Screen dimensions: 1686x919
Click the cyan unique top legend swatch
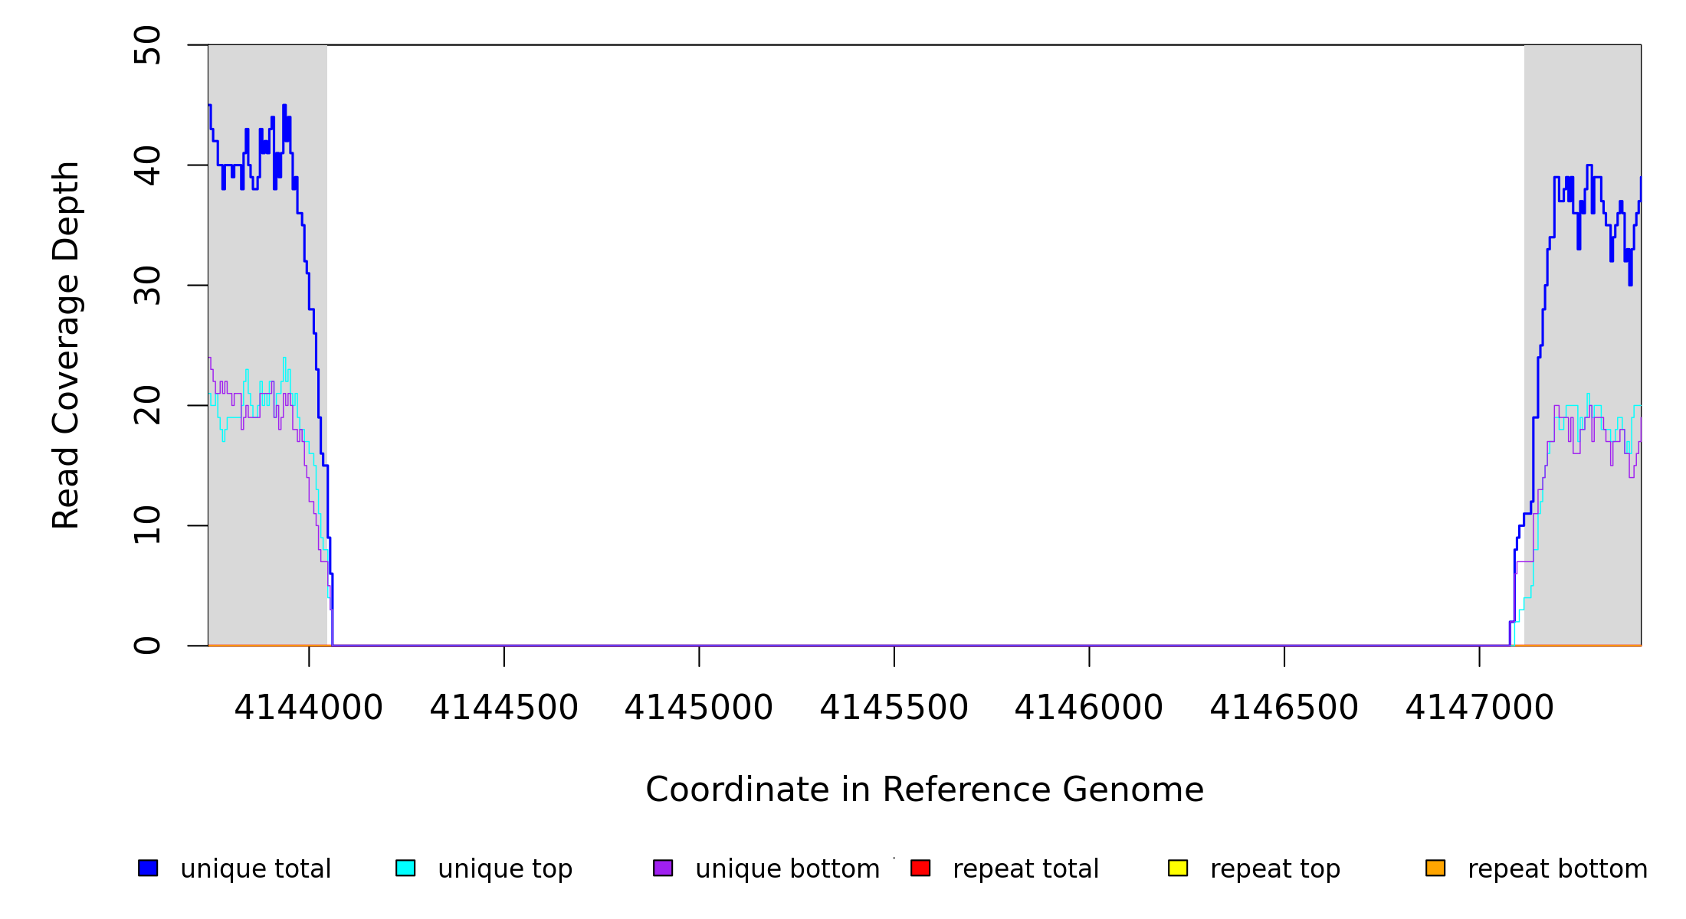405,868
